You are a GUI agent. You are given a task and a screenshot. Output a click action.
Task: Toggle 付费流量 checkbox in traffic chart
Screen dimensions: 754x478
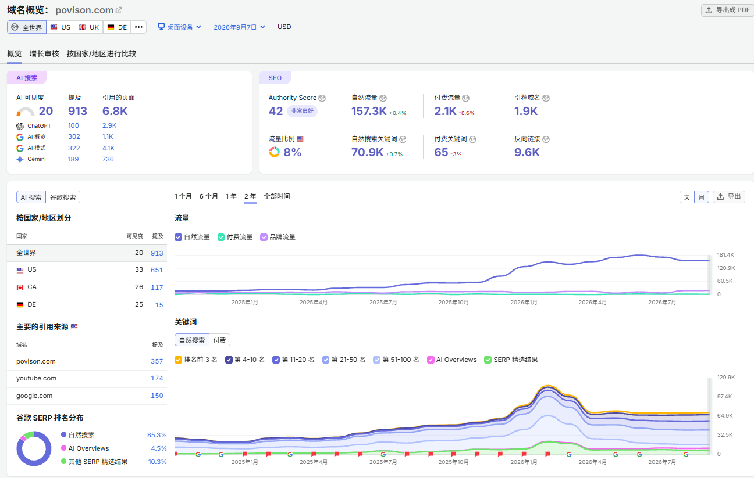[221, 237]
